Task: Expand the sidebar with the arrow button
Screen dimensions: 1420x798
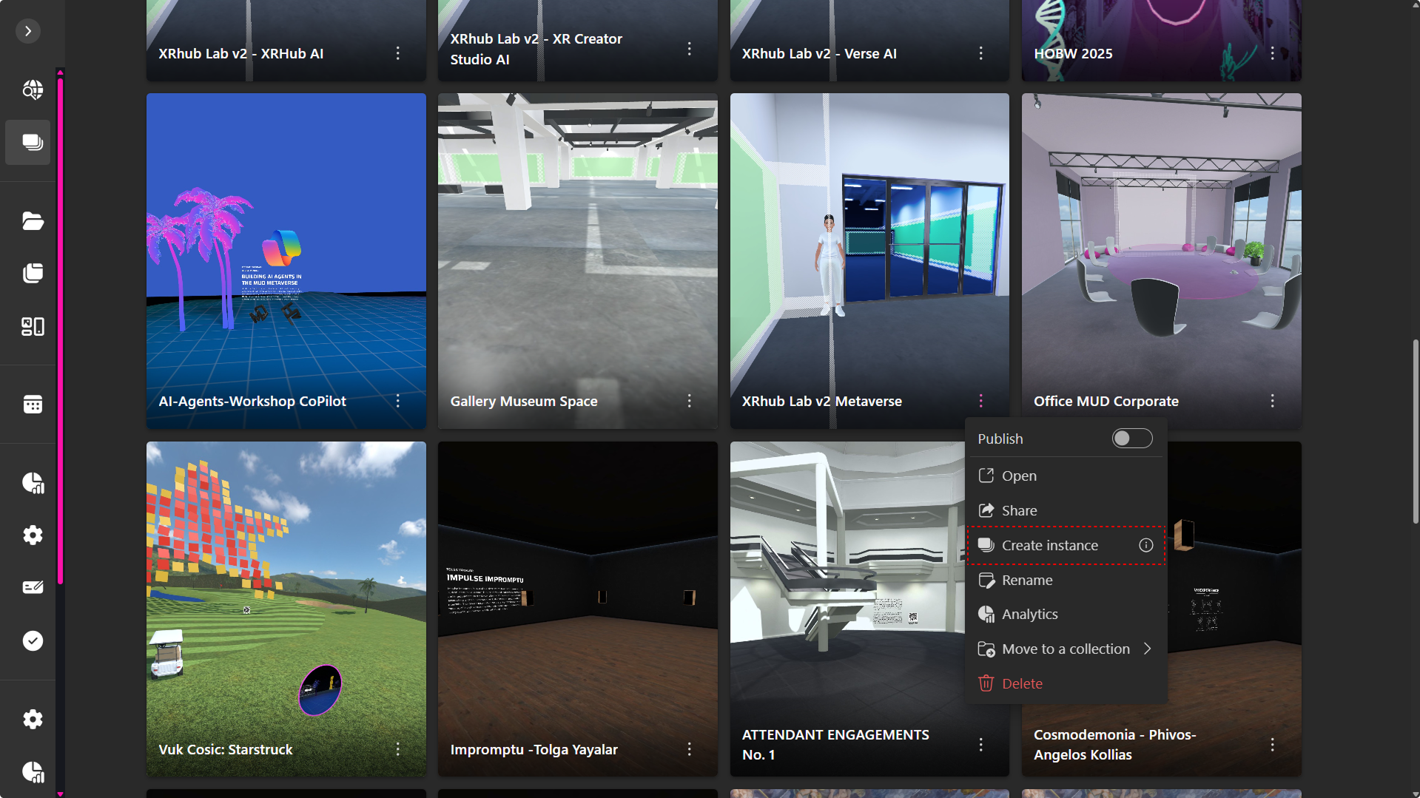Action: tap(28, 31)
